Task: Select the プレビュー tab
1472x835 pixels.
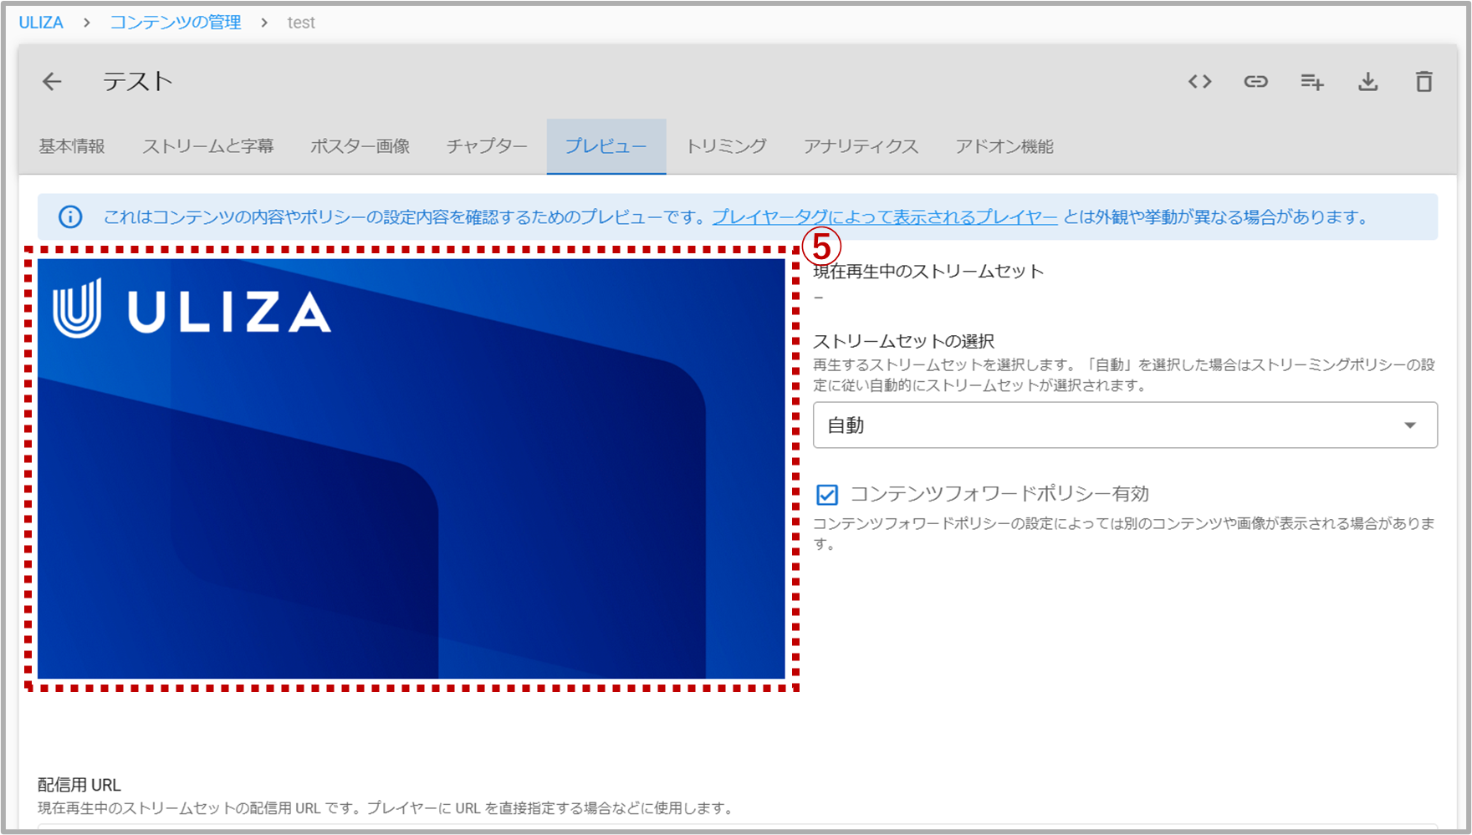Action: click(606, 146)
